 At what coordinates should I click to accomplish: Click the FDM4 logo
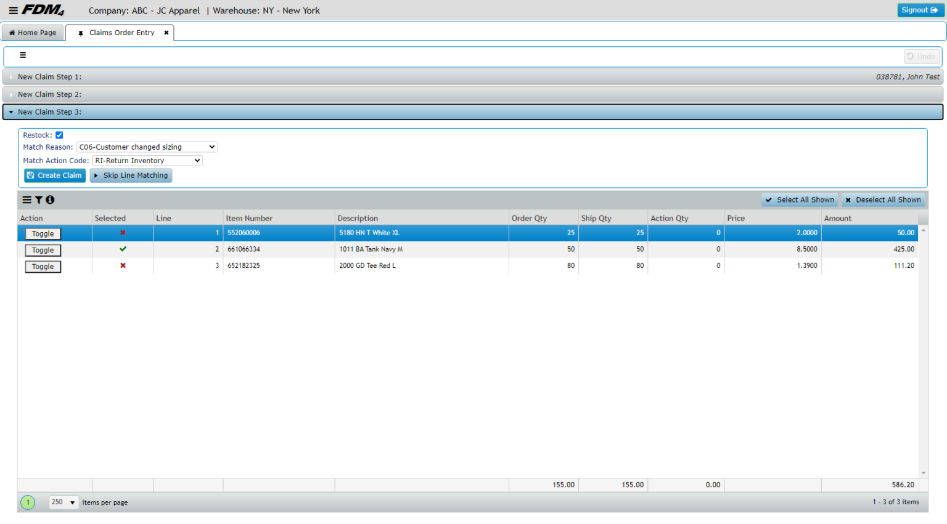pos(43,10)
